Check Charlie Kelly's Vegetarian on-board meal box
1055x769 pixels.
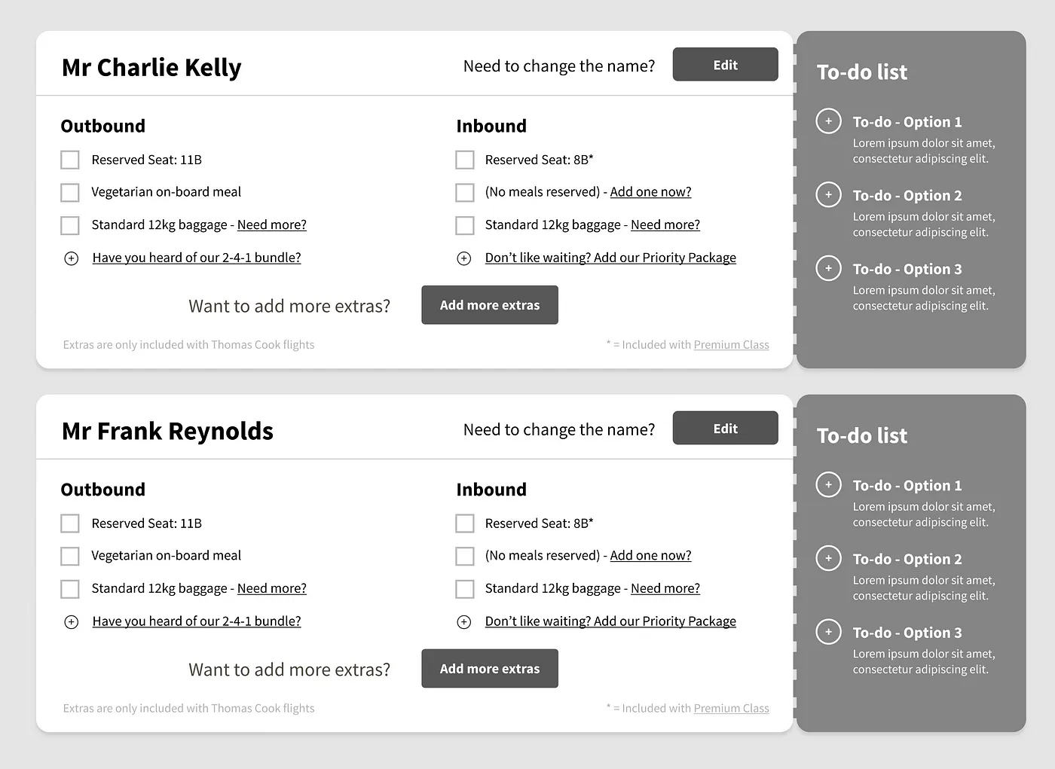pos(70,192)
